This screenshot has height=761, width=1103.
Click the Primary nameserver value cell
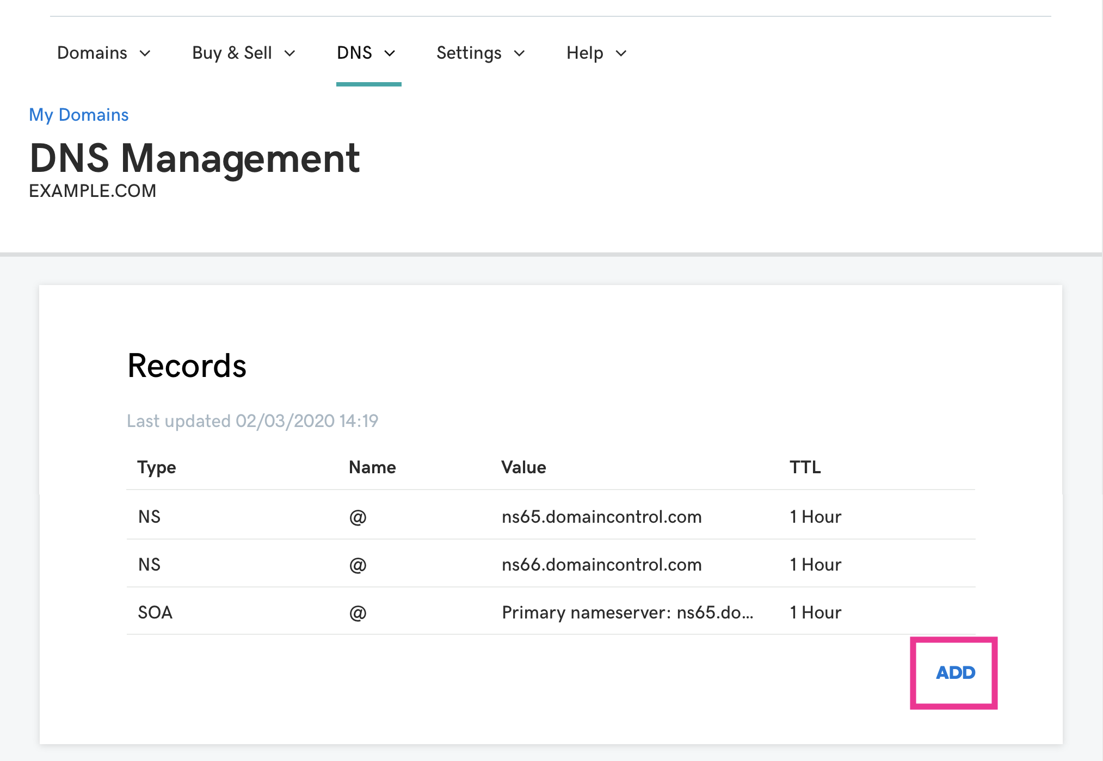click(627, 612)
